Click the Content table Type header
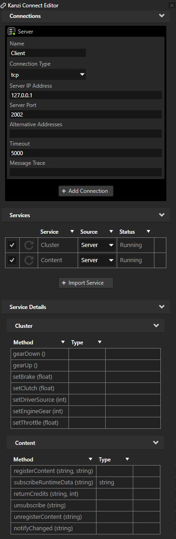 click(104, 459)
